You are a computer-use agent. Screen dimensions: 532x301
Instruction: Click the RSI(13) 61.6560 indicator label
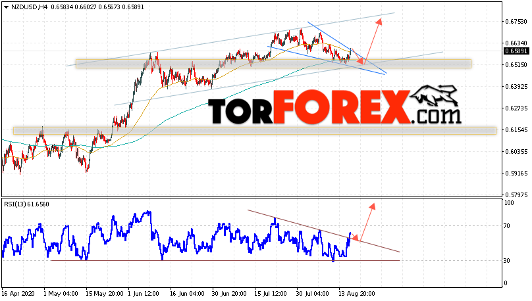pos(26,204)
